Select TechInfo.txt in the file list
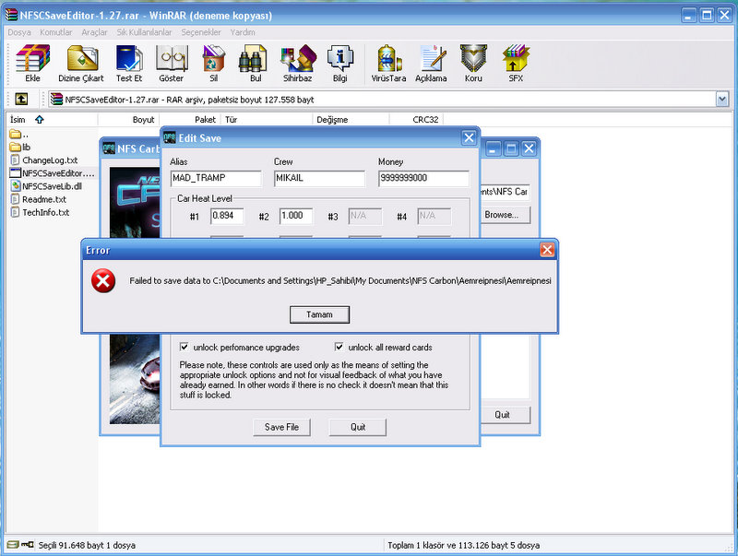This screenshot has height=556, width=738. (x=40, y=213)
